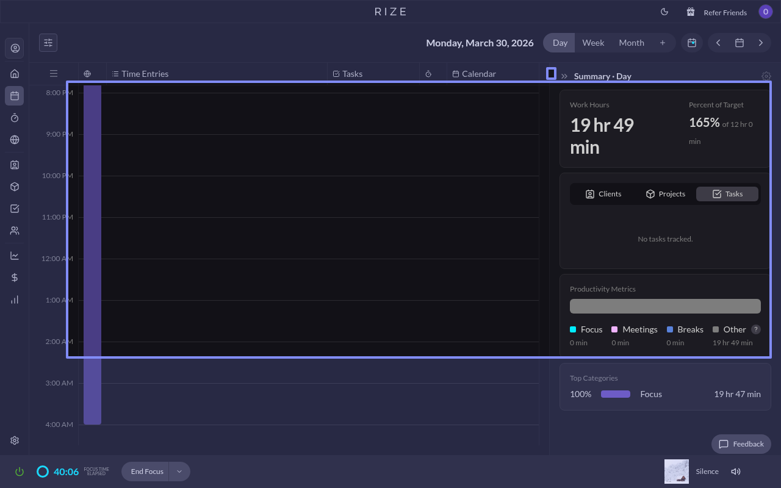
Task: Toggle the green power tracking button
Action: tap(20, 472)
